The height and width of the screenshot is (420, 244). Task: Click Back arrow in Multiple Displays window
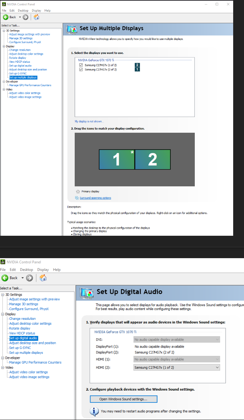5,17
